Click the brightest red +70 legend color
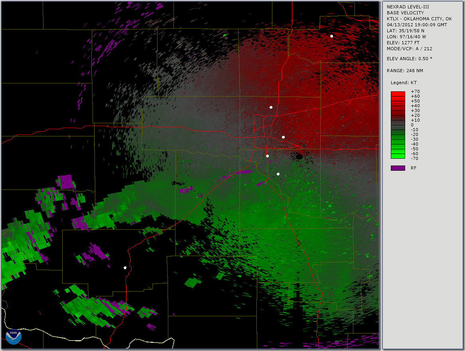Viewport: 465px width, 351px height. click(x=398, y=93)
